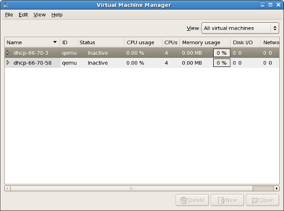The width and height of the screenshot is (284, 211).
Task: Open the Help menu
Action: [57, 15]
